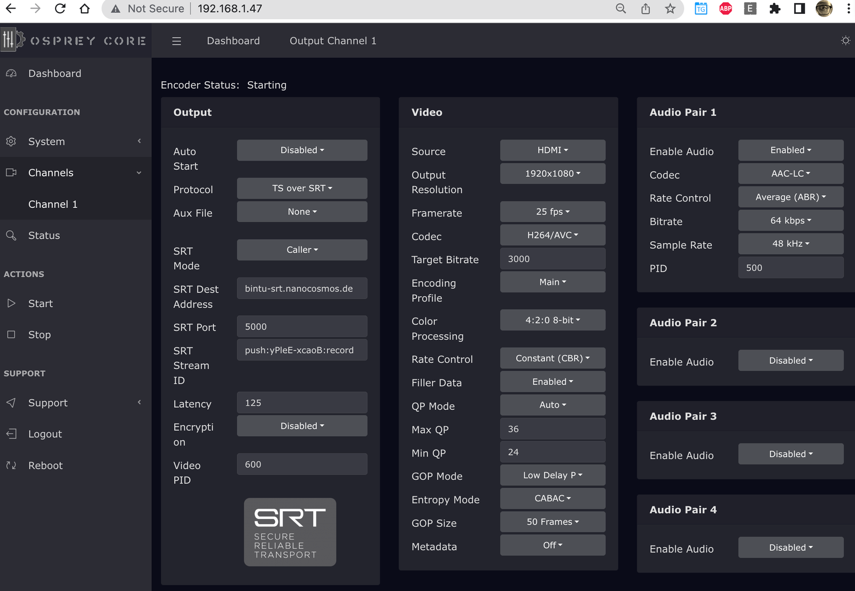The height and width of the screenshot is (591, 855).
Task: Toggle the light/dark theme sun icon
Action: point(845,41)
